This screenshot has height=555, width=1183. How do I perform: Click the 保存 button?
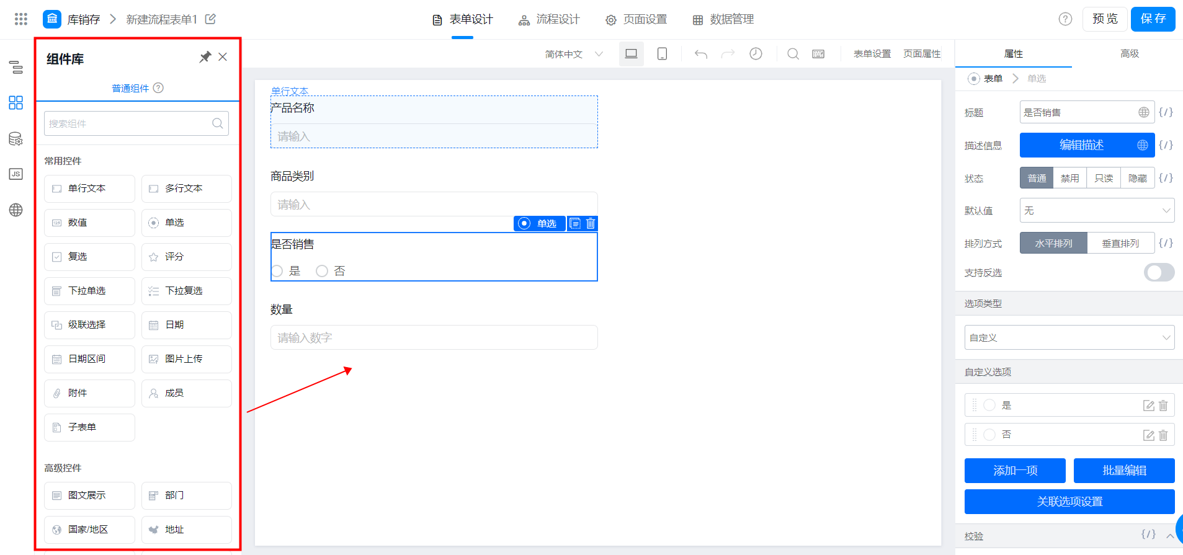tap(1153, 19)
